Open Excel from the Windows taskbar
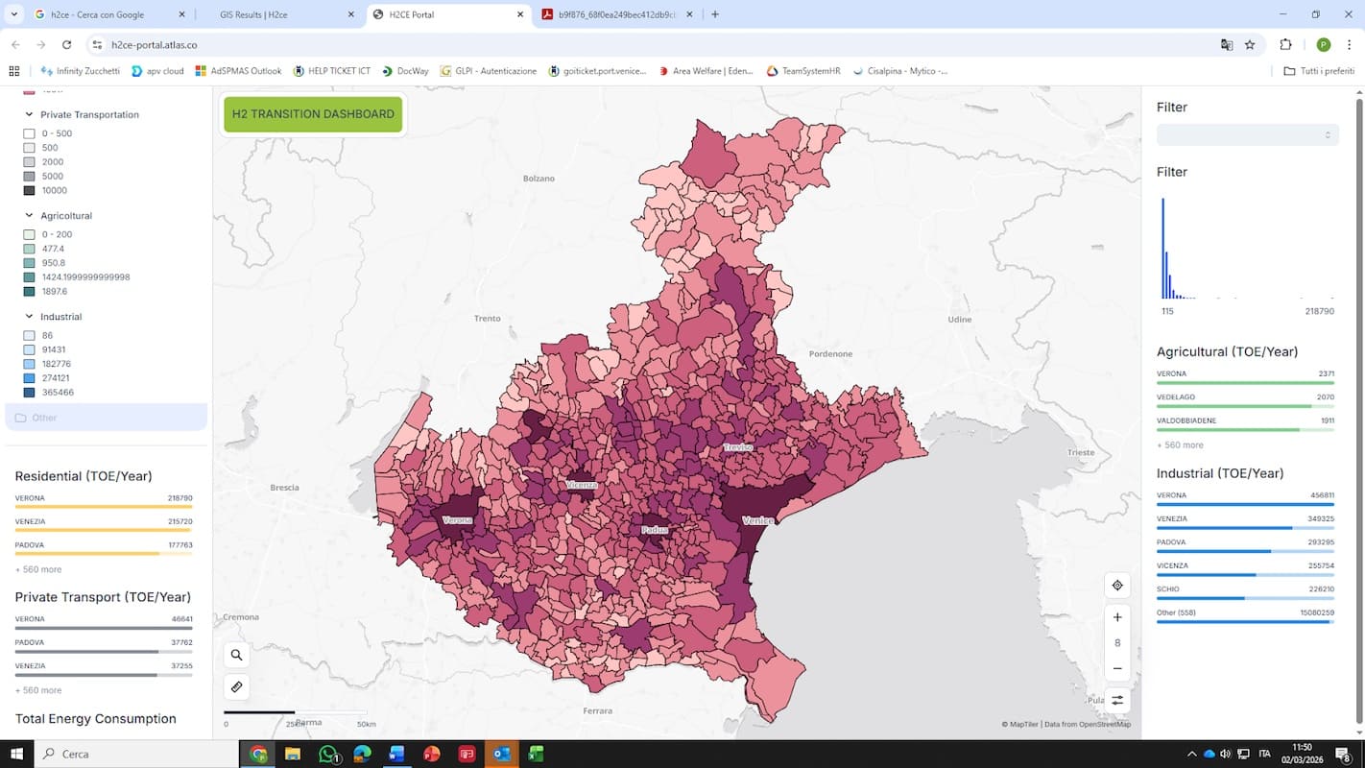The width and height of the screenshot is (1365, 768). click(536, 754)
